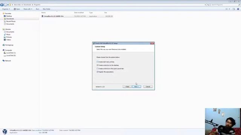Click the webcam overlay thumbnail
Screen dimensions: 241x135
pos(223,121)
